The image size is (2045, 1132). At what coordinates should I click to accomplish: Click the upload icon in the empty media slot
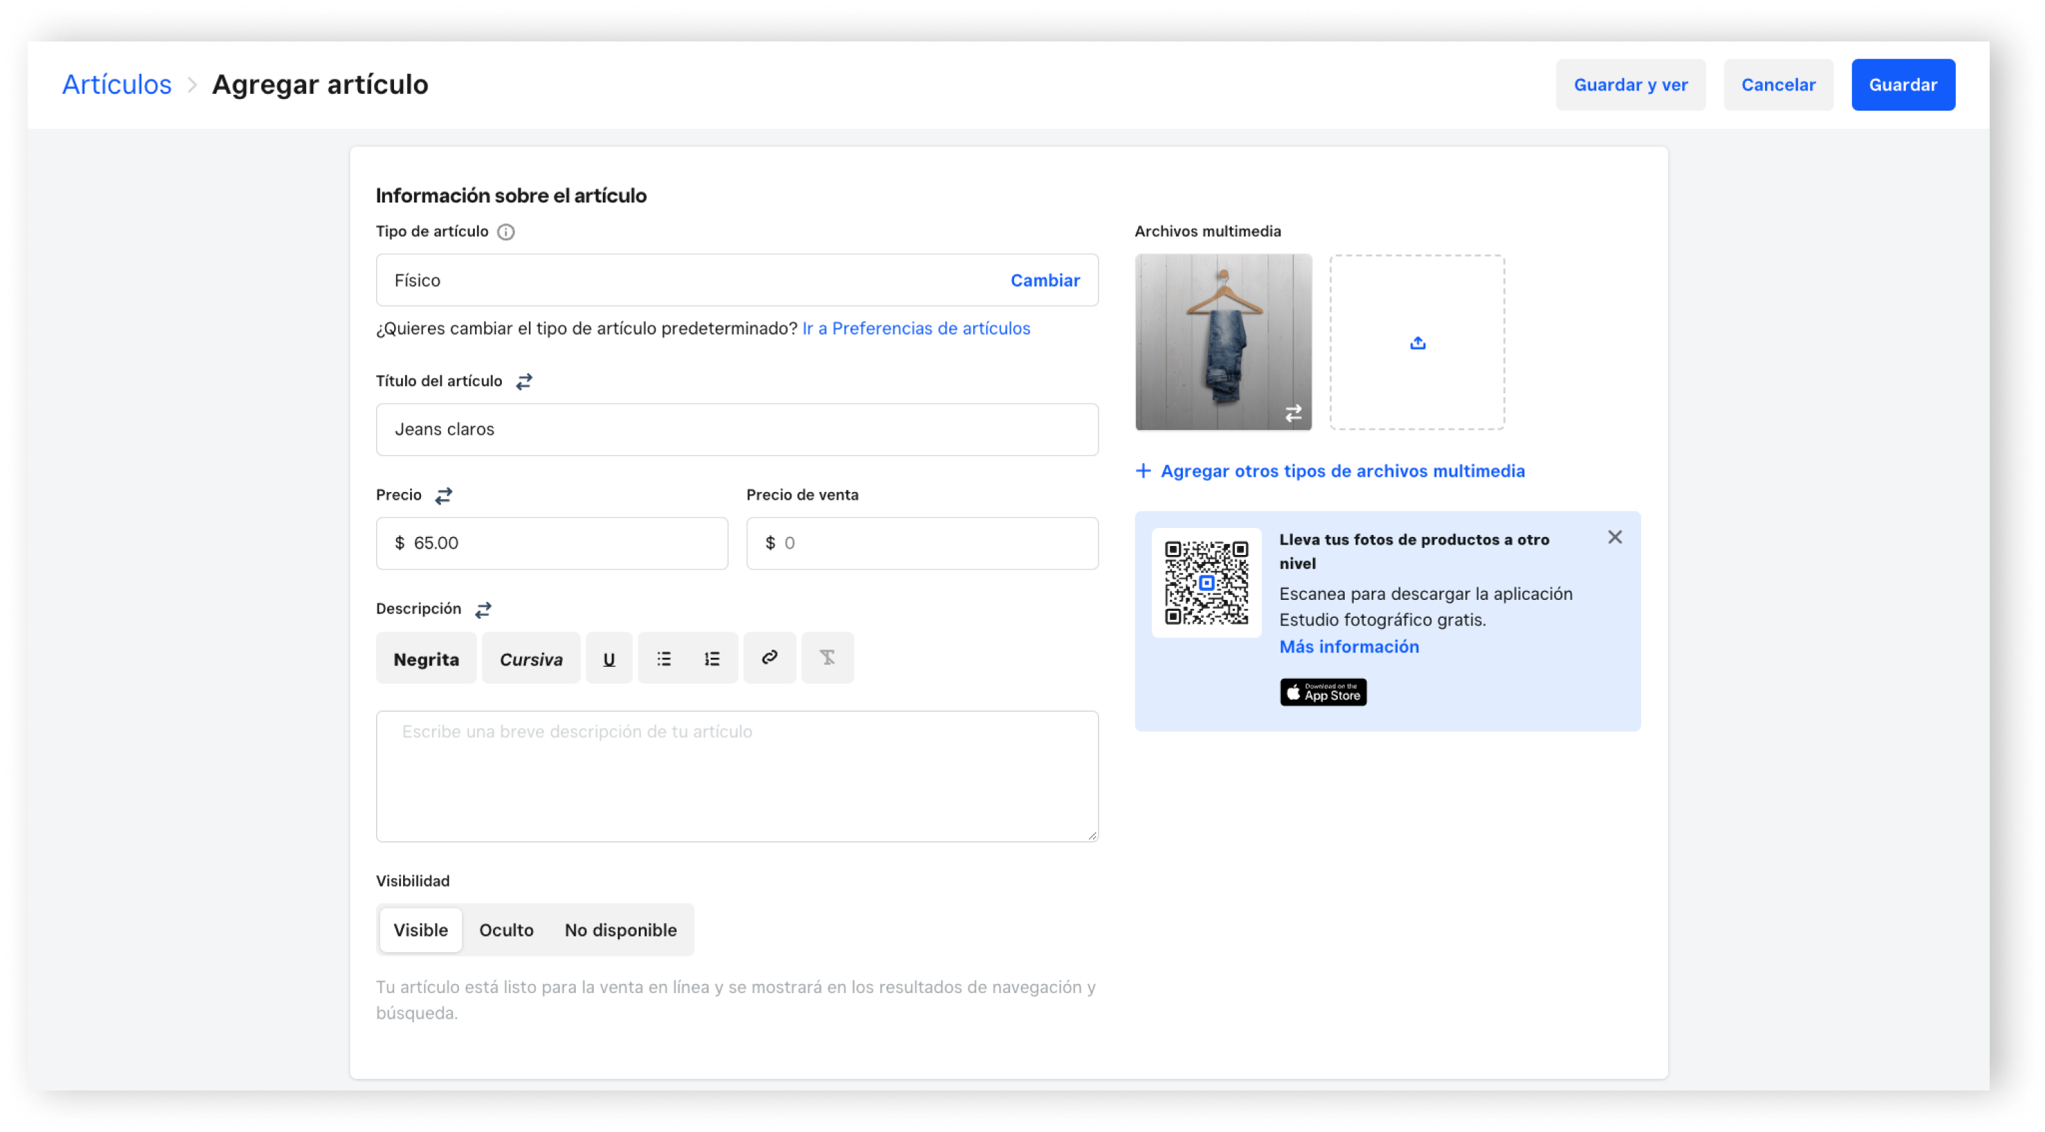pos(1418,343)
